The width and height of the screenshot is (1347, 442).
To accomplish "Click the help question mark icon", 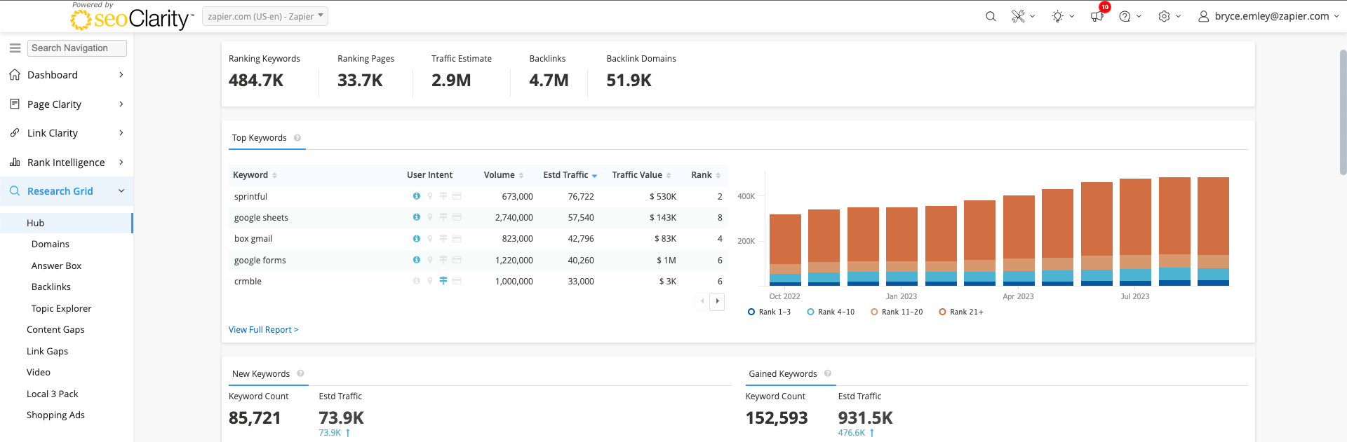I will pos(1125,16).
